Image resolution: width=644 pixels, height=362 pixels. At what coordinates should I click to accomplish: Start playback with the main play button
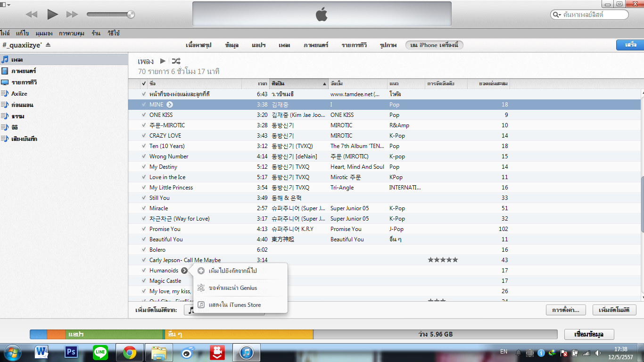coord(52,15)
